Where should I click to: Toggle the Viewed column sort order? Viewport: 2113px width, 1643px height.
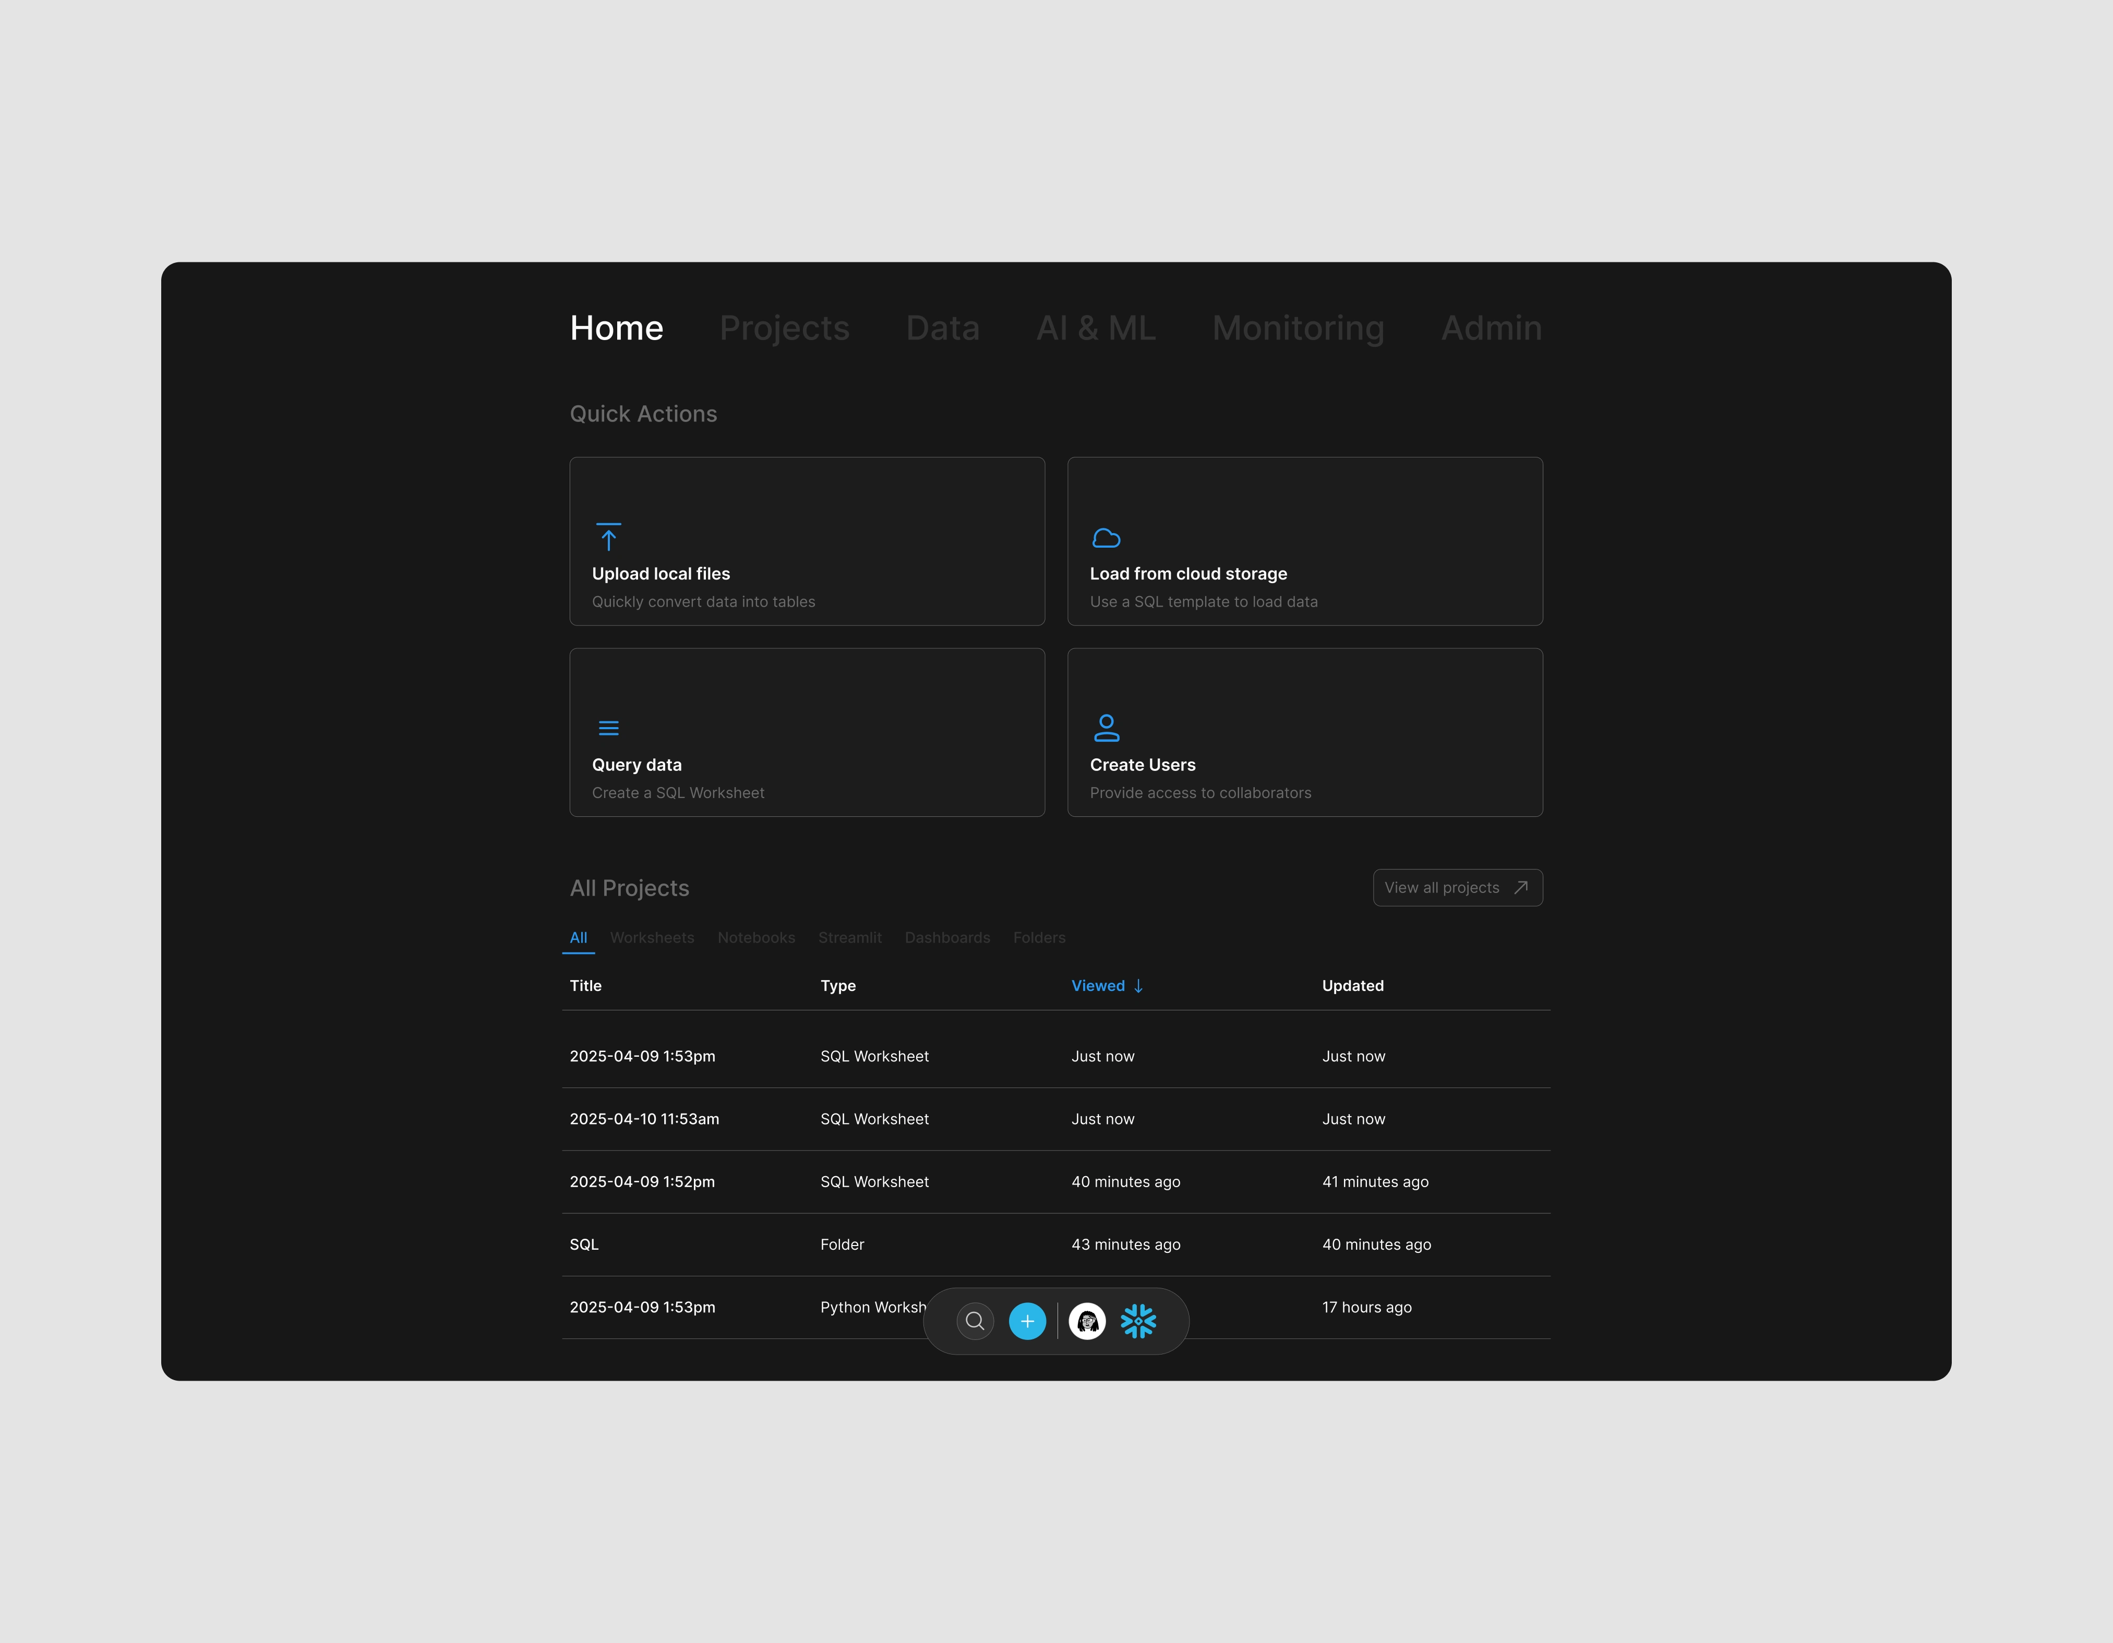pyautogui.click(x=1107, y=985)
